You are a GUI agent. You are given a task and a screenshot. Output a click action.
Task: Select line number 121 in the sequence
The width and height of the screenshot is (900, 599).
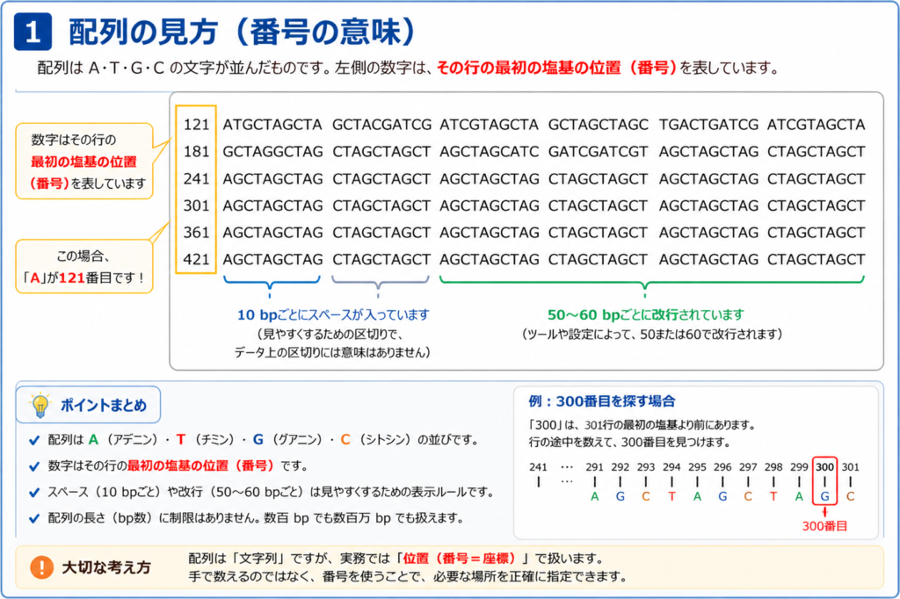coord(196,125)
